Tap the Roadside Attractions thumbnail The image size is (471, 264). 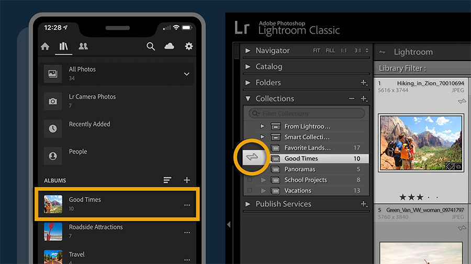pos(53,232)
